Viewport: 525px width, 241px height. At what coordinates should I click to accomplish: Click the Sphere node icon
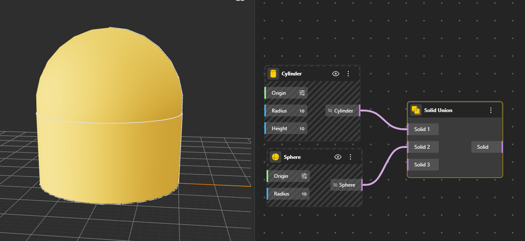(x=275, y=157)
